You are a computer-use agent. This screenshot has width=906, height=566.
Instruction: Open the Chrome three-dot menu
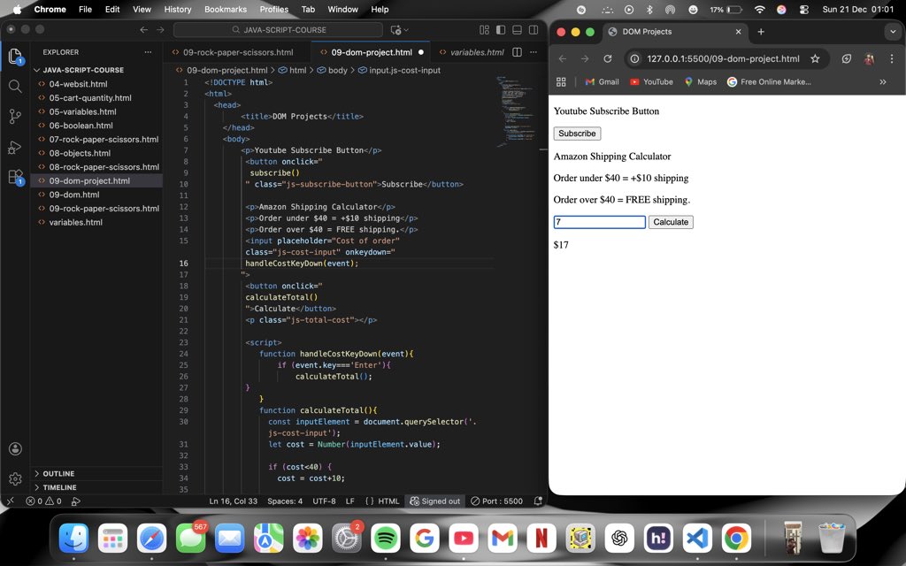[x=892, y=58]
